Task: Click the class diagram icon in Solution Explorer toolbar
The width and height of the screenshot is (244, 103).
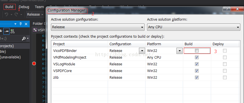Action: coord(13,31)
